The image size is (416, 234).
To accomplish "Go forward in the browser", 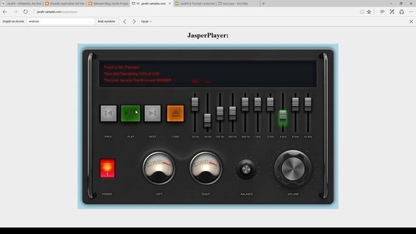I will click(x=16, y=12).
